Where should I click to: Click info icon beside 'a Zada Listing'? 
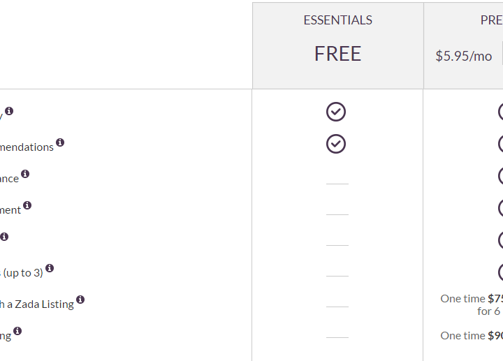click(80, 300)
